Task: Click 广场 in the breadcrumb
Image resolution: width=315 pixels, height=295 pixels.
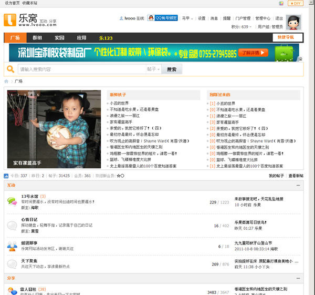Action: point(18,82)
